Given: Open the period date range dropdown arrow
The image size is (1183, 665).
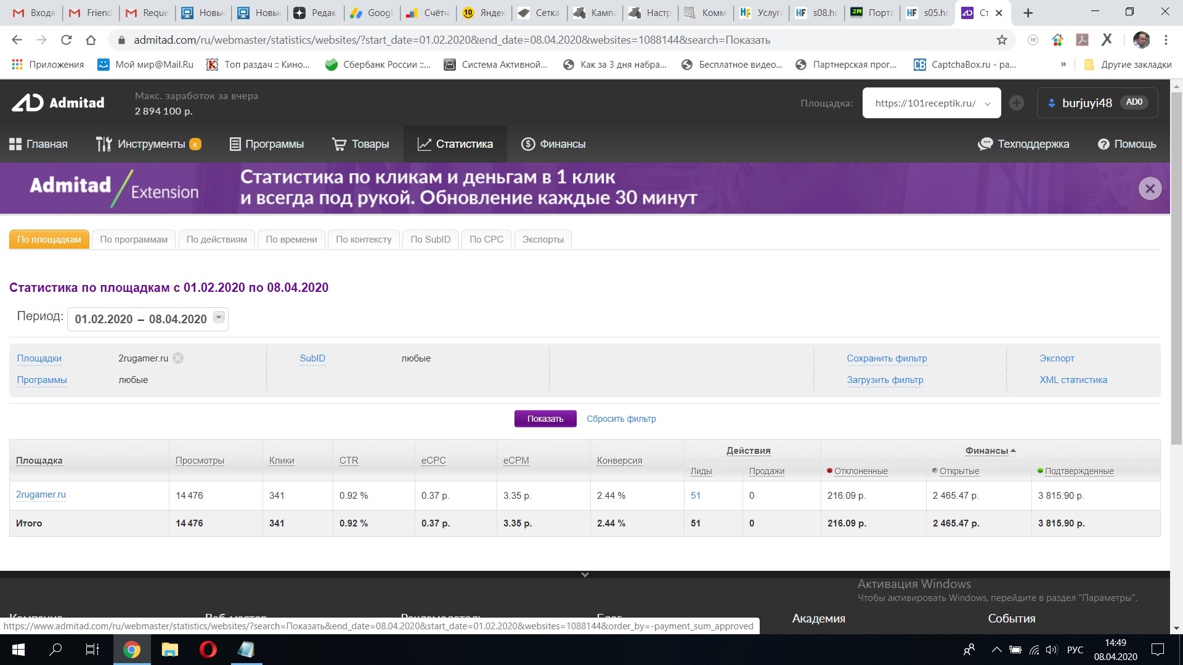Looking at the screenshot, I should [x=219, y=317].
